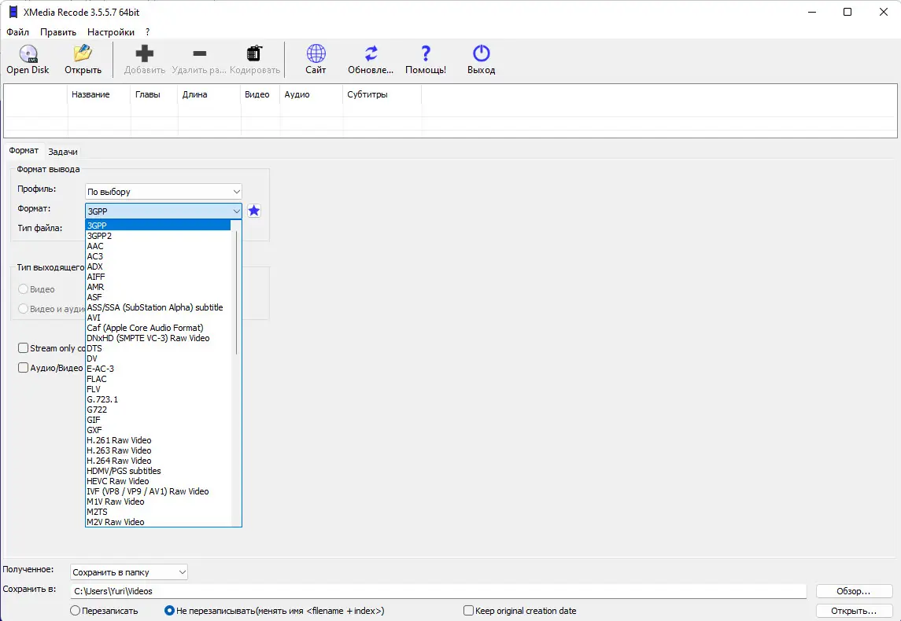Select G.723.1 in the format list
Image resolution: width=901 pixels, height=621 pixels.
click(158, 399)
